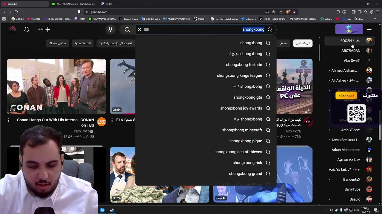
Task: Select suggestion 'shongxbong pique'
Action: click(206, 141)
